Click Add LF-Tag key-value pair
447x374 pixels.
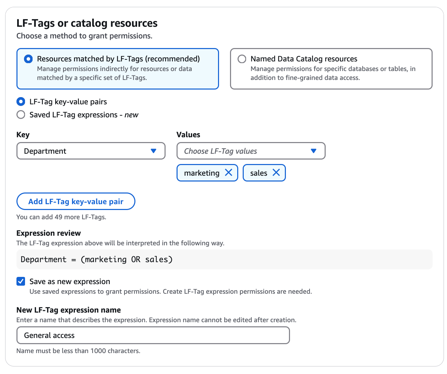75,201
